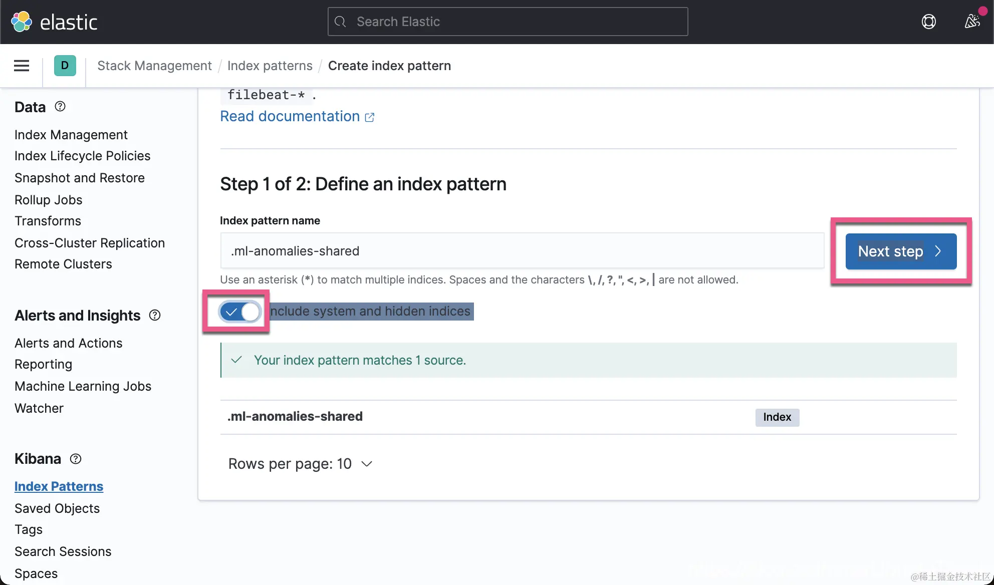Image resolution: width=994 pixels, height=585 pixels.
Task: Click the Elastic logo icon
Action: click(x=22, y=22)
